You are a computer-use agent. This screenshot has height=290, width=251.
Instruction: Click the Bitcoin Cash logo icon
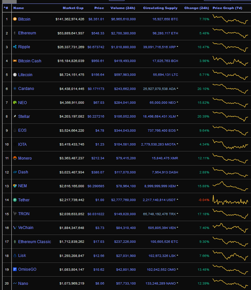pyautogui.click(x=15, y=61)
